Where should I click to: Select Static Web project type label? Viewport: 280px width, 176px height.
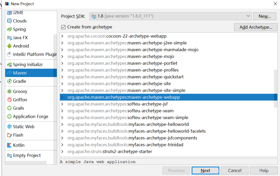24,127
